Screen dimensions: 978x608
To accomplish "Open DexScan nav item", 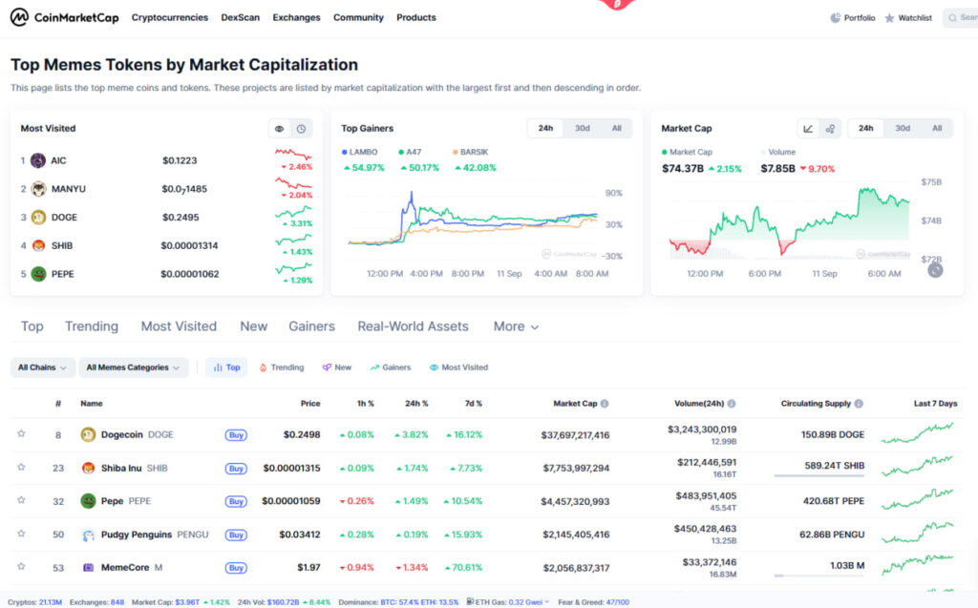I will tap(240, 17).
